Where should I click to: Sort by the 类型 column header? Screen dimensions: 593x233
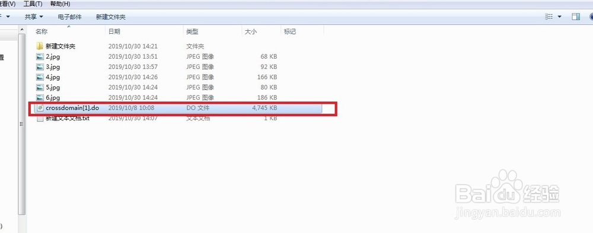(x=192, y=32)
